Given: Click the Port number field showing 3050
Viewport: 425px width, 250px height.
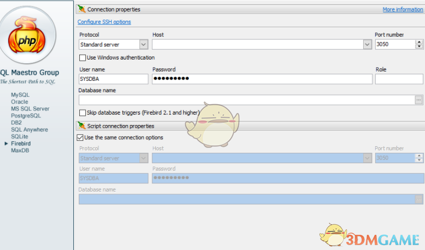Looking at the screenshot, I should (x=395, y=44).
